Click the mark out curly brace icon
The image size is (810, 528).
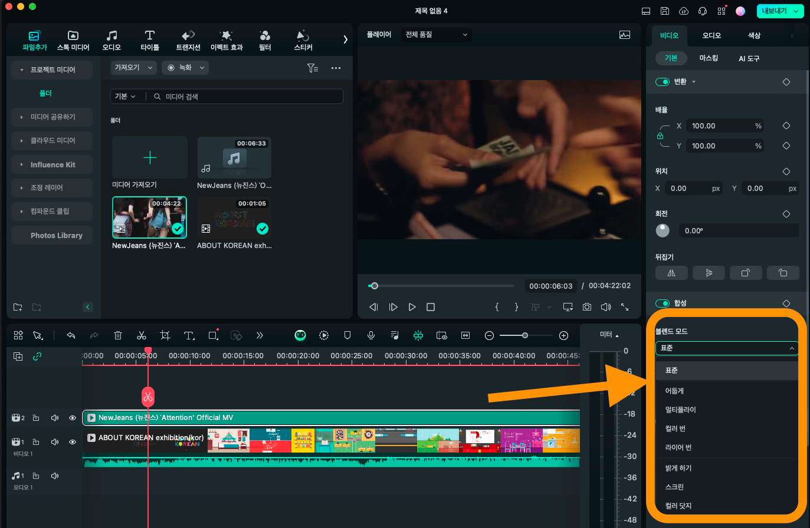tap(516, 307)
